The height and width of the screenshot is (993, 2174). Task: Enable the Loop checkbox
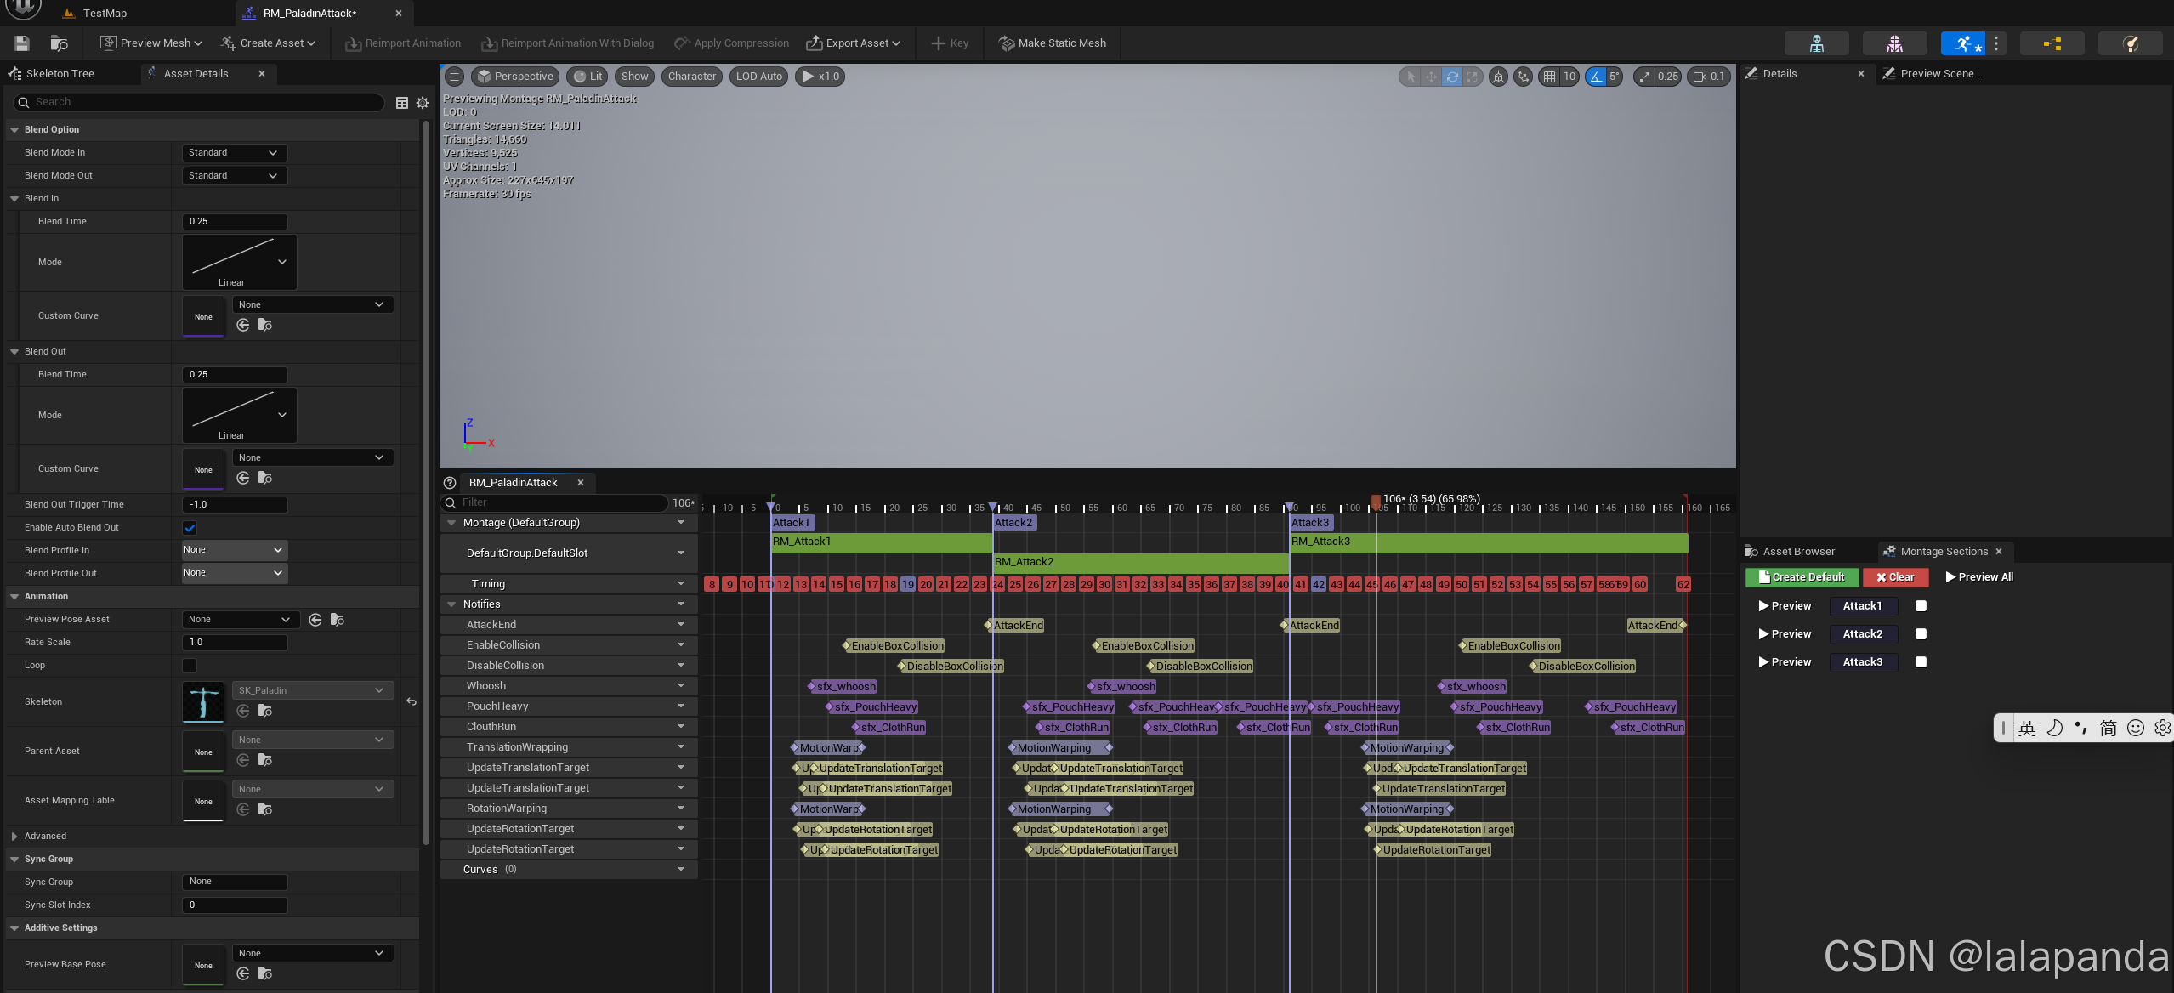(190, 665)
